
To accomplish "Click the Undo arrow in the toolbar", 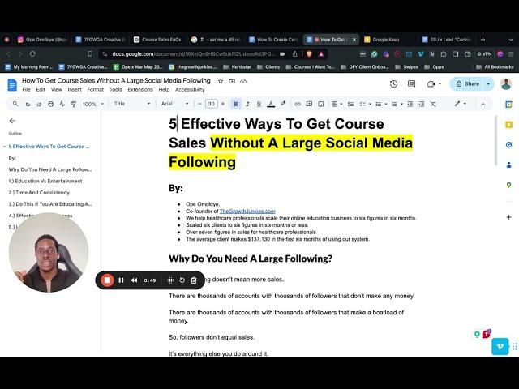I will point(27,104).
